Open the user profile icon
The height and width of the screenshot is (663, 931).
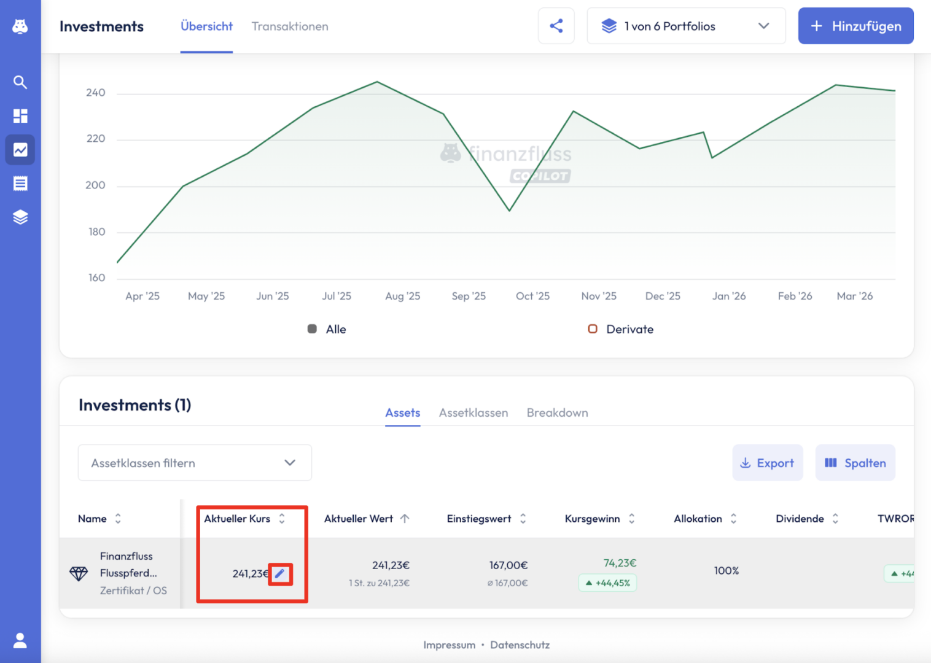(20, 641)
